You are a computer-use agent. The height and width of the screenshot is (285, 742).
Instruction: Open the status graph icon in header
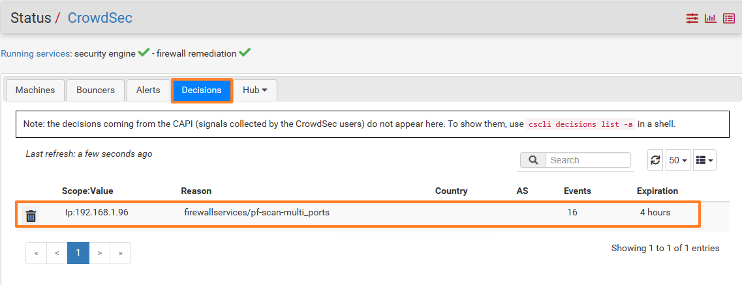[x=710, y=18]
